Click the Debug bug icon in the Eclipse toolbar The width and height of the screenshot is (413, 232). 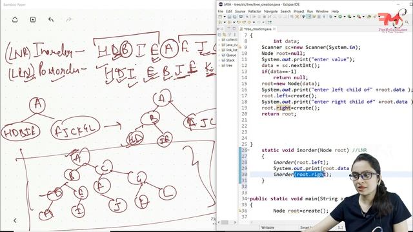click(x=330, y=17)
